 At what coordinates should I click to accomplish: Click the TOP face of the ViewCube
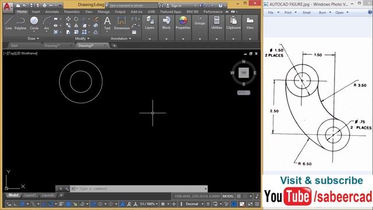(244, 73)
